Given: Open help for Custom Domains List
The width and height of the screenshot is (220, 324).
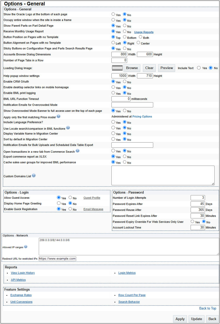Looking at the screenshot, I should pyautogui.click(x=34, y=175).
